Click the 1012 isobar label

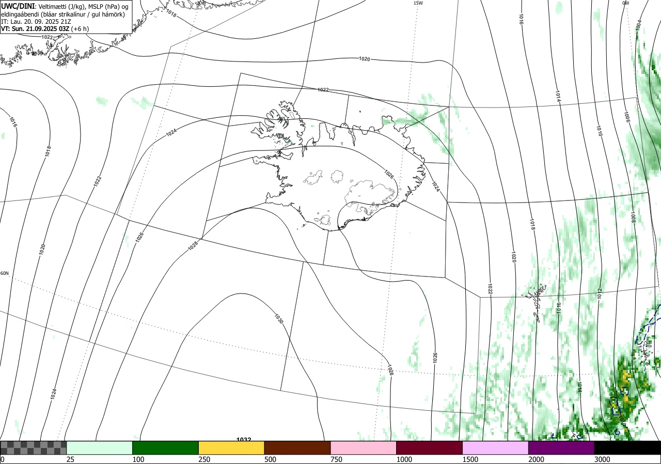[x=600, y=293]
